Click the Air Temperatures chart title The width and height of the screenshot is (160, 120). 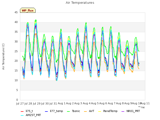(80, 3)
